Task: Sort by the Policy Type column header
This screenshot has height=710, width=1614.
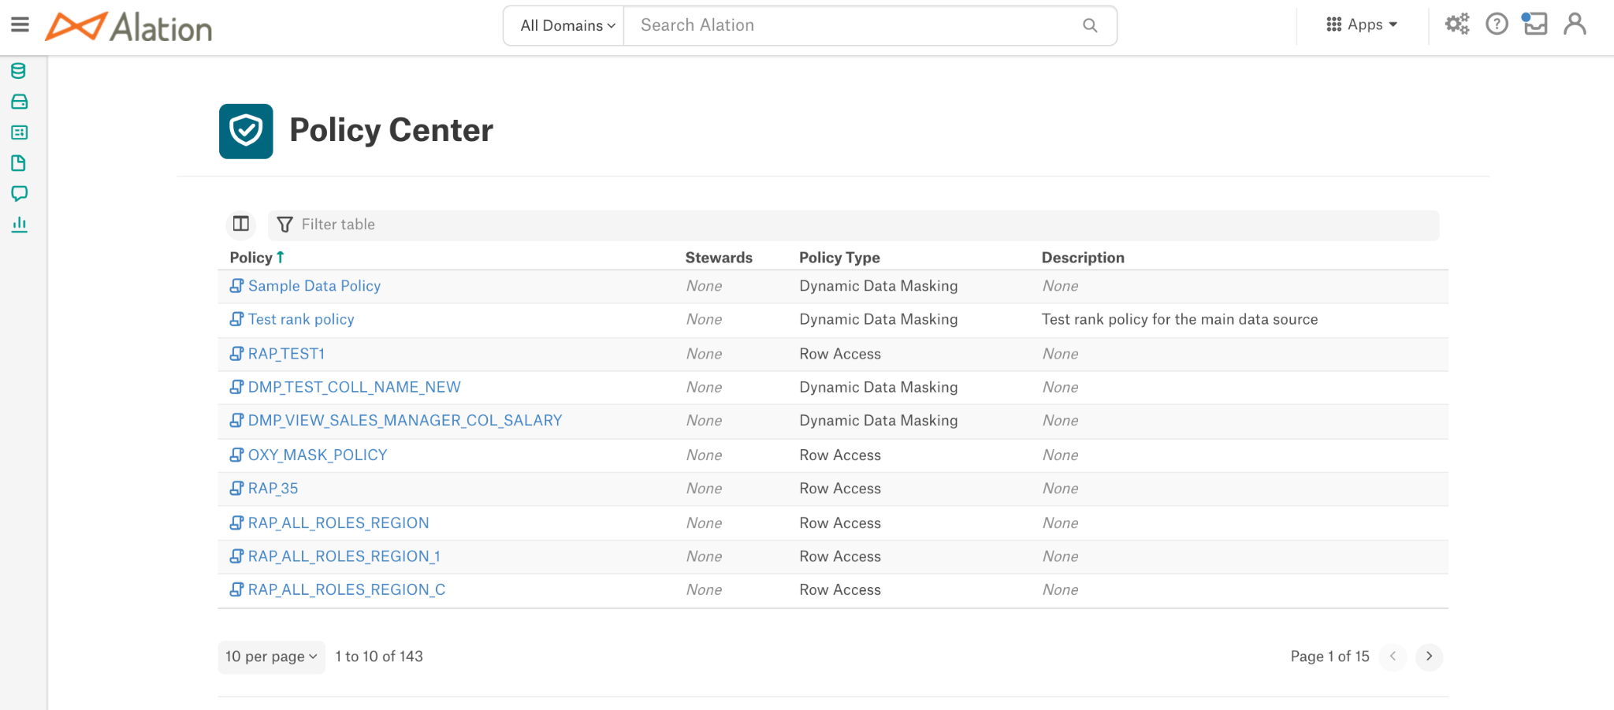Action: point(839,258)
